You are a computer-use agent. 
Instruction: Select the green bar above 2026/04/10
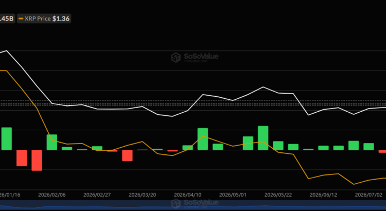pyautogui.click(x=187, y=148)
